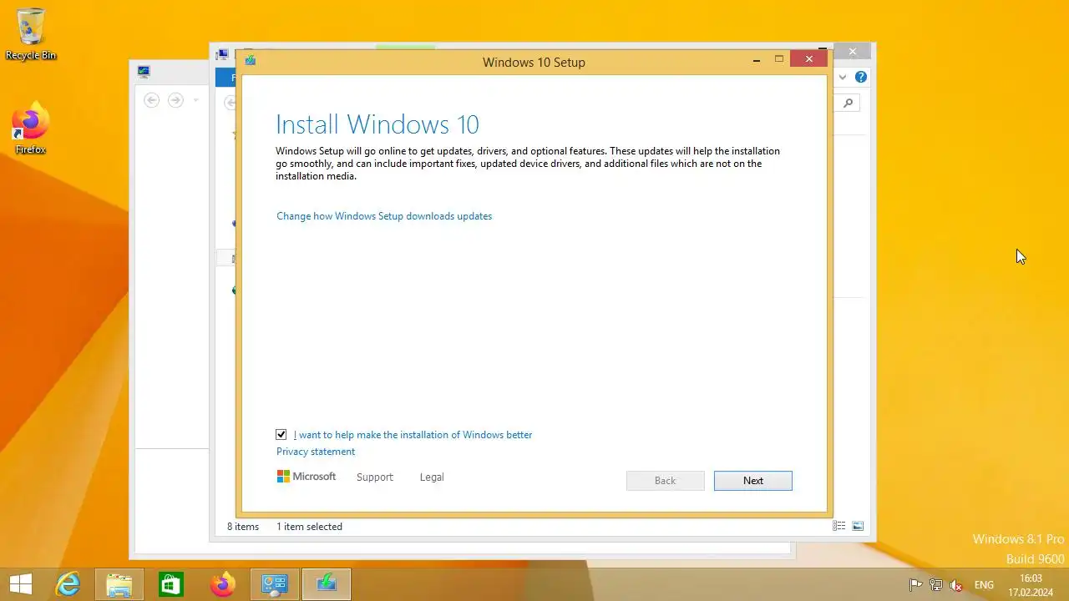Click the search magnifier in Explorer window

pyautogui.click(x=848, y=103)
